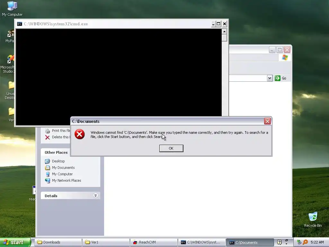Click the cmd window scrollbar thumb
Viewport: 329px width, 247px height.
(x=224, y=38)
